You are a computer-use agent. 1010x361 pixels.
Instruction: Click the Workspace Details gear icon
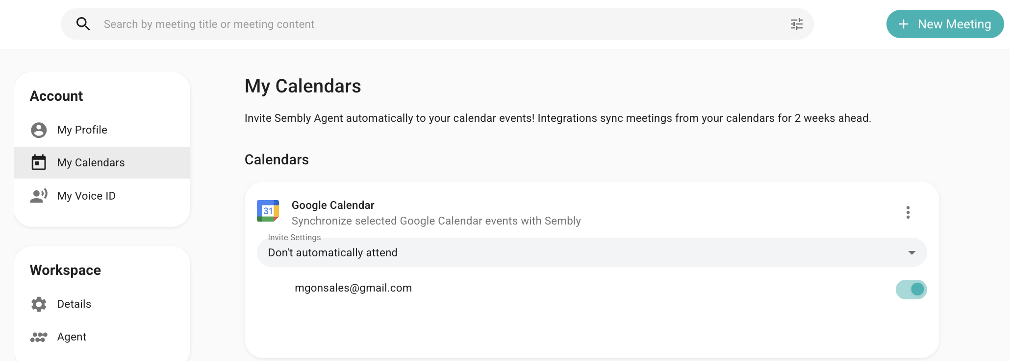pyautogui.click(x=39, y=304)
